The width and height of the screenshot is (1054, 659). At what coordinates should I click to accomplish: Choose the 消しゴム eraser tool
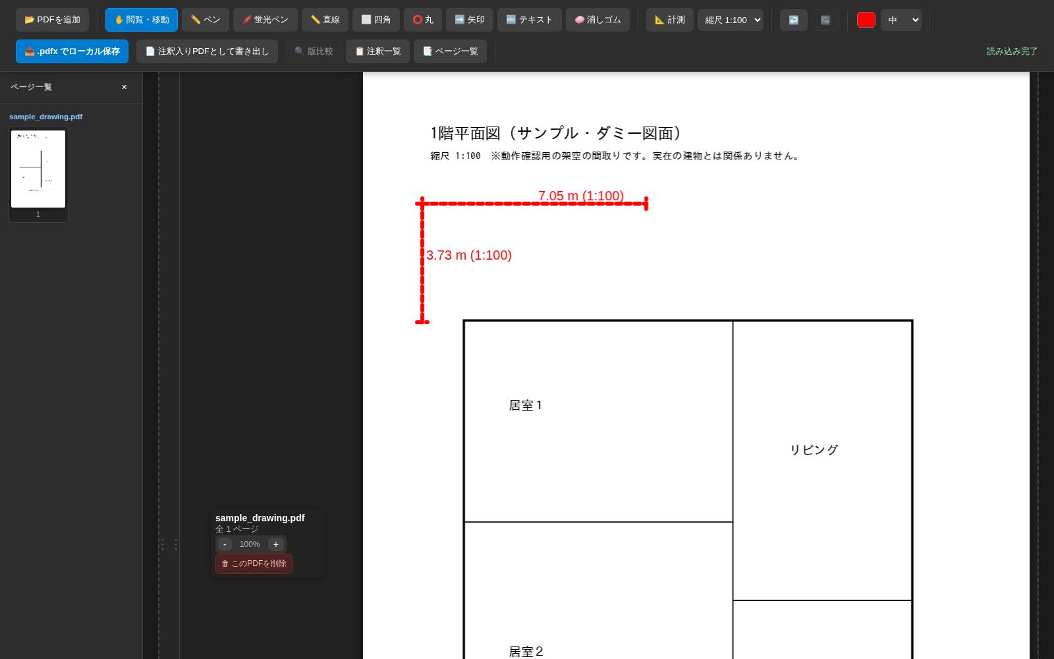click(597, 20)
